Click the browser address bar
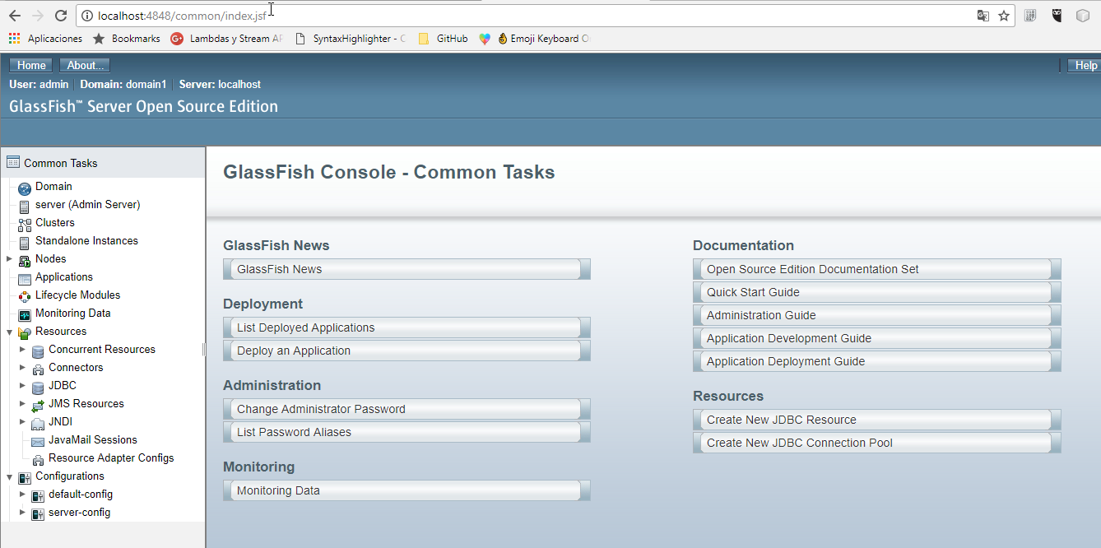 [x=329, y=14]
